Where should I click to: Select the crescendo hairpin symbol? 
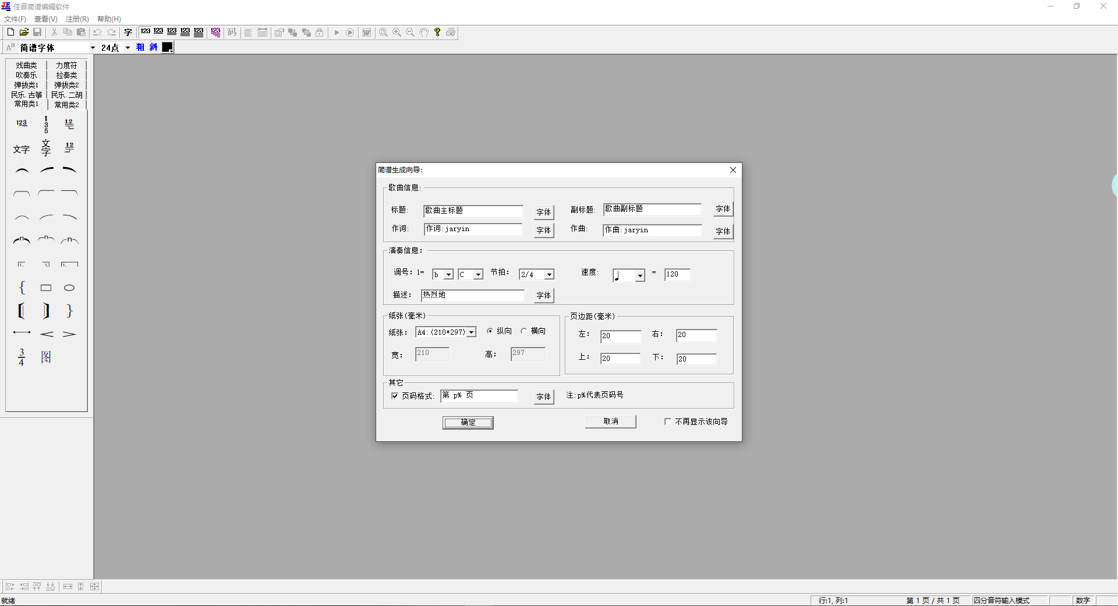point(47,334)
